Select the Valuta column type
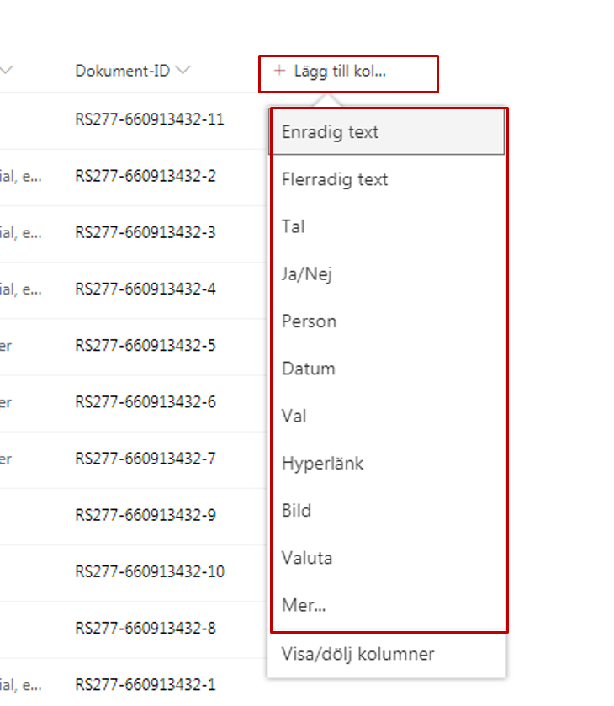 (307, 558)
